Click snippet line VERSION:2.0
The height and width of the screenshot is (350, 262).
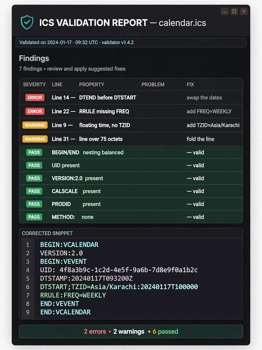coord(61,253)
